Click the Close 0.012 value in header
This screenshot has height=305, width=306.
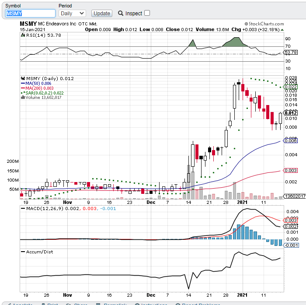tap(179, 29)
